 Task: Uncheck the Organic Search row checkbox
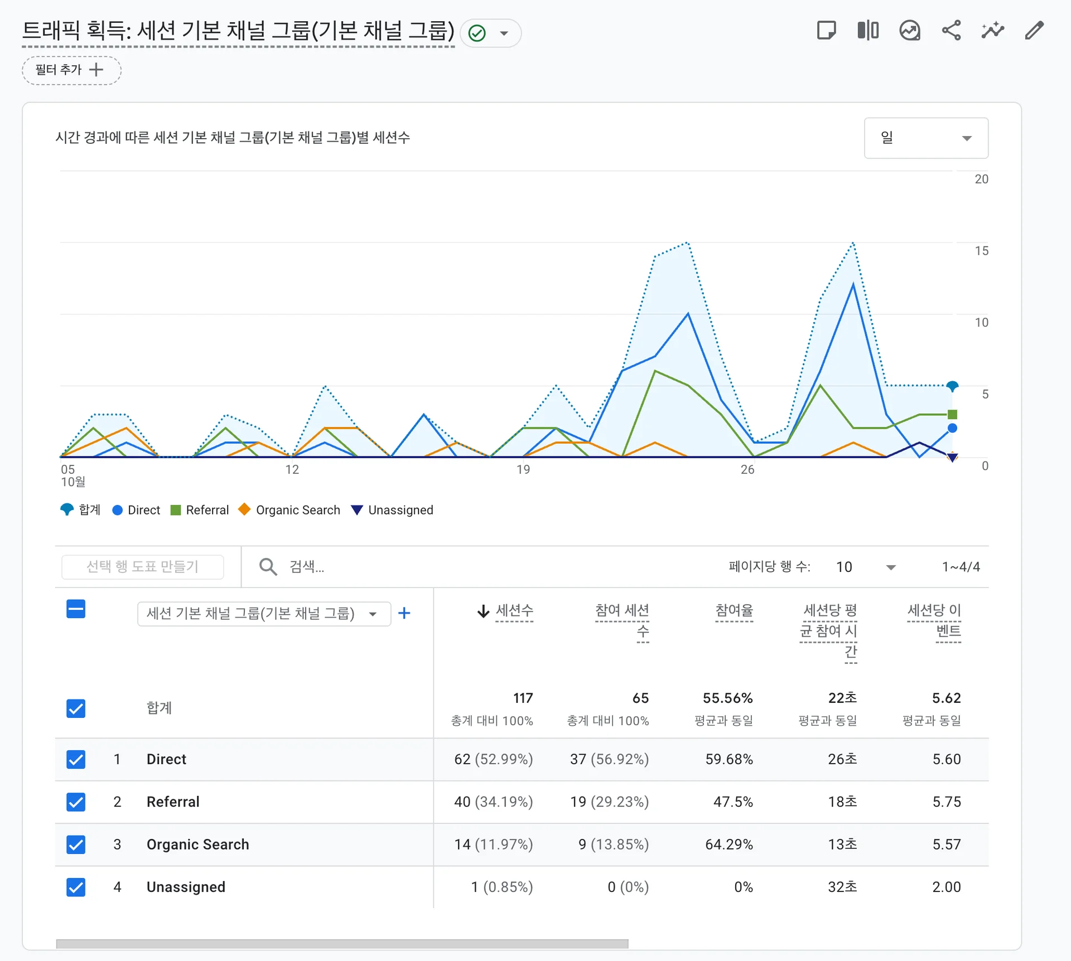tap(76, 844)
